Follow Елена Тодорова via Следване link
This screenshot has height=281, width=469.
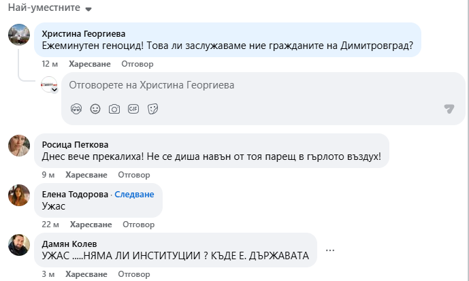[x=135, y=194]
